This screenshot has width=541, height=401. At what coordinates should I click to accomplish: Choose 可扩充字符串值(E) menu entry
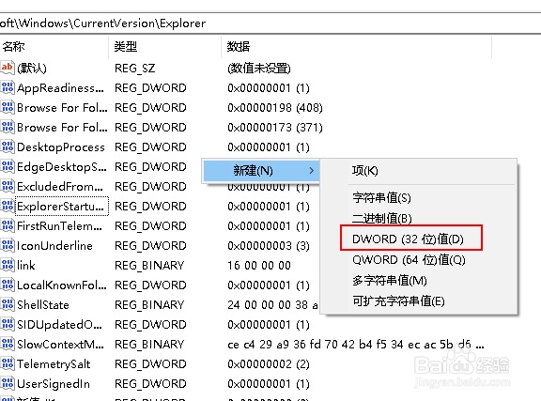tap(398, 301)
